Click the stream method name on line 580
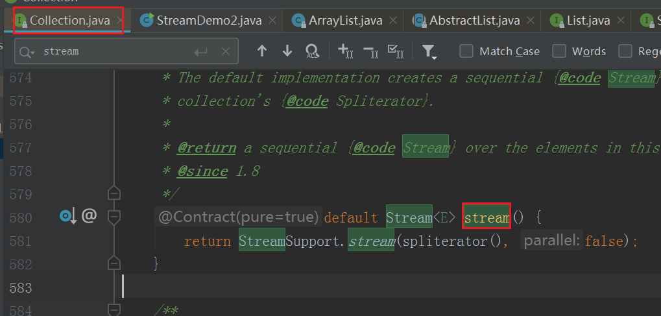661x316 pixels. click(x=487, y=218)
